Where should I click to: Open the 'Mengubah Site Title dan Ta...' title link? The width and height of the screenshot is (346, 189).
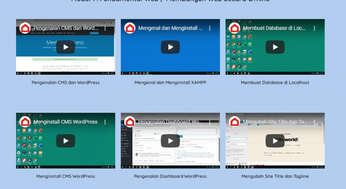[x=275, y=122]
